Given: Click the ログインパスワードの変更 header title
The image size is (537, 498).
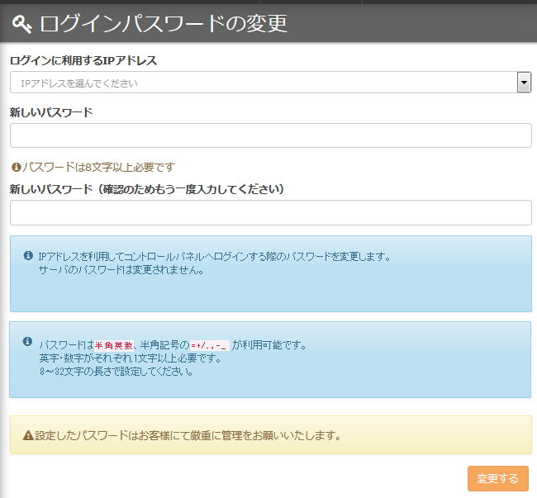Looking at the screenshot, I should (x=164, y=24).
